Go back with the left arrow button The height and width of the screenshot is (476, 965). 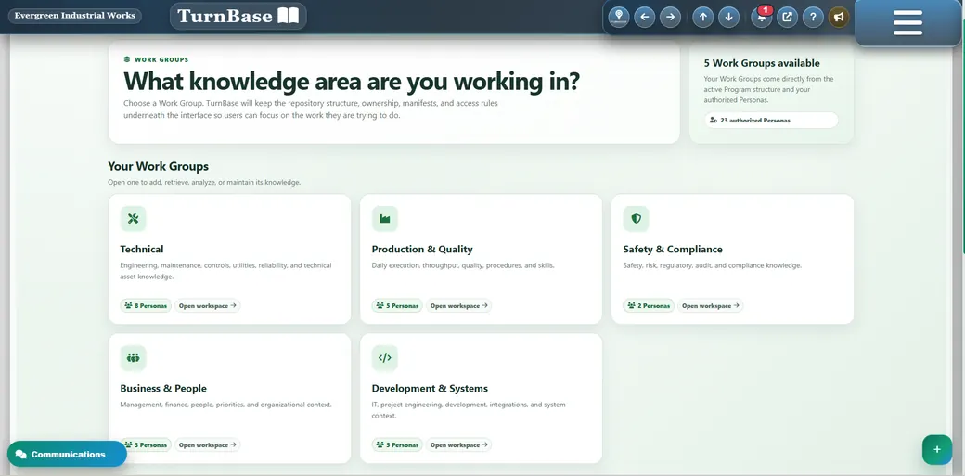(644, 17)
